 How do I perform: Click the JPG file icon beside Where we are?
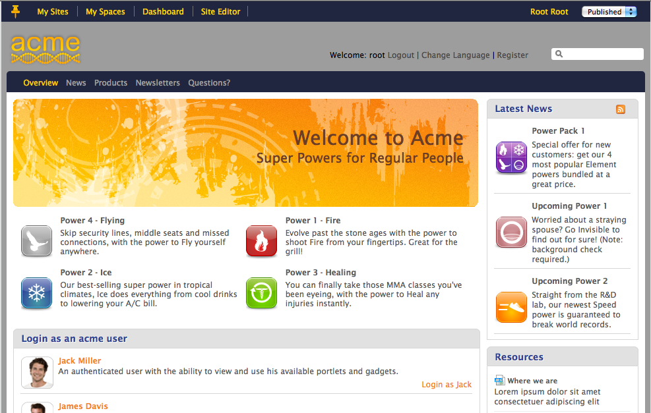pos(499,380)
